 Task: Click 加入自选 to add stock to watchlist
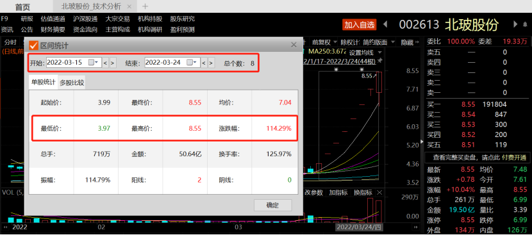[360, 24]
